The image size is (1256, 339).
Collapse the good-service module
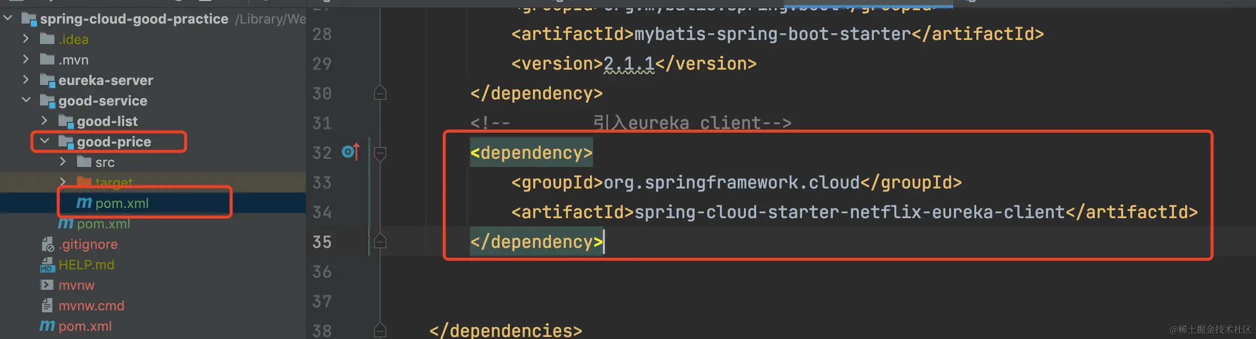pos(26,100)
